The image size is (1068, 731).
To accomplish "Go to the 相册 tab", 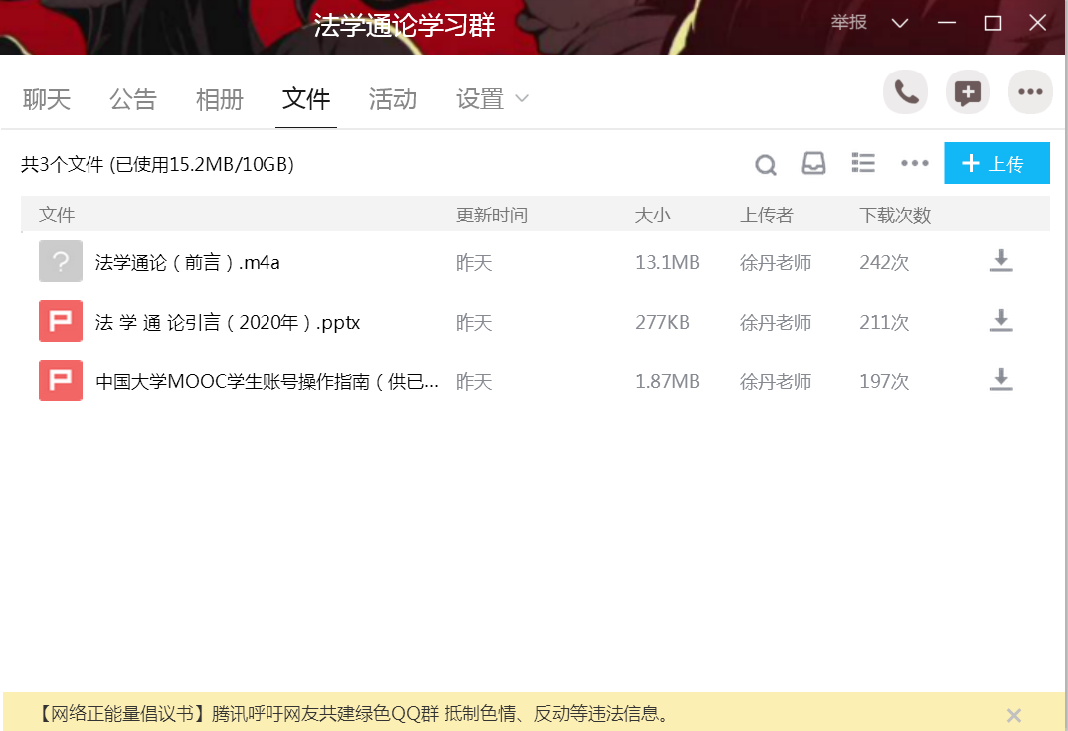I will [x=220, y=99].
